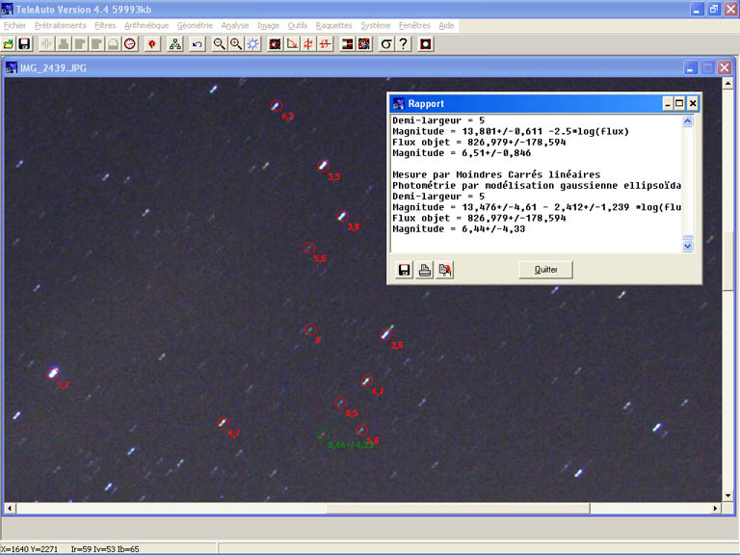Close the Rapport window
740x555 pixels.
tap(693, 103)
